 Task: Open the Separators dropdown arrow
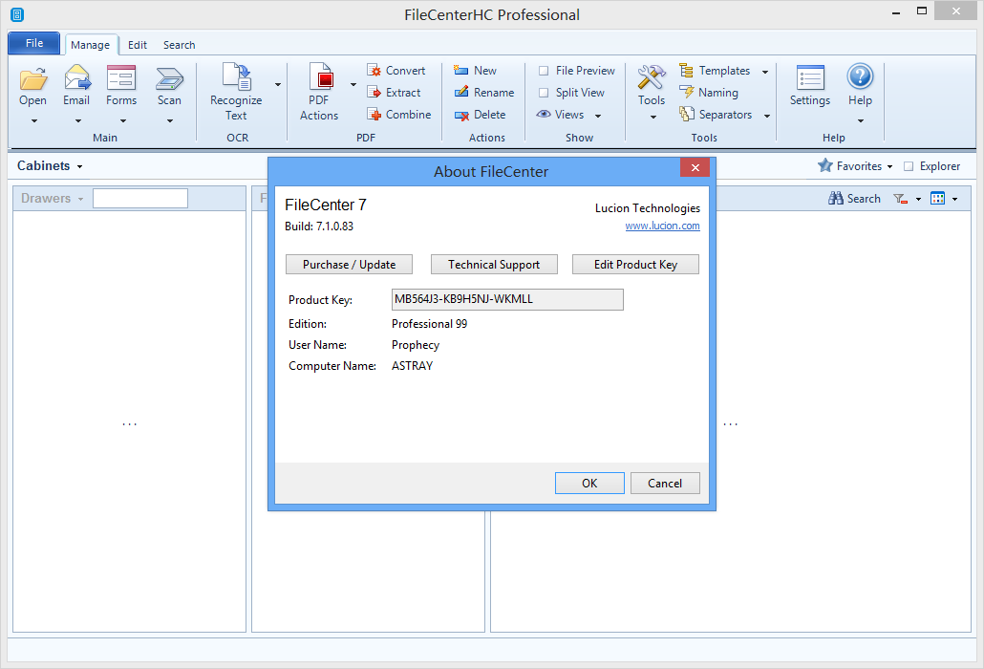[x=767, y=116]
